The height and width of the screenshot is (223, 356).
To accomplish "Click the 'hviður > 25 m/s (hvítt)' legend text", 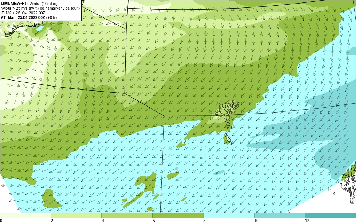I will 20,9.
